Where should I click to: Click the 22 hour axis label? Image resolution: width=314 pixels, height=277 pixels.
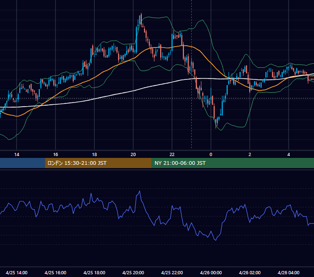click(172, 155)
